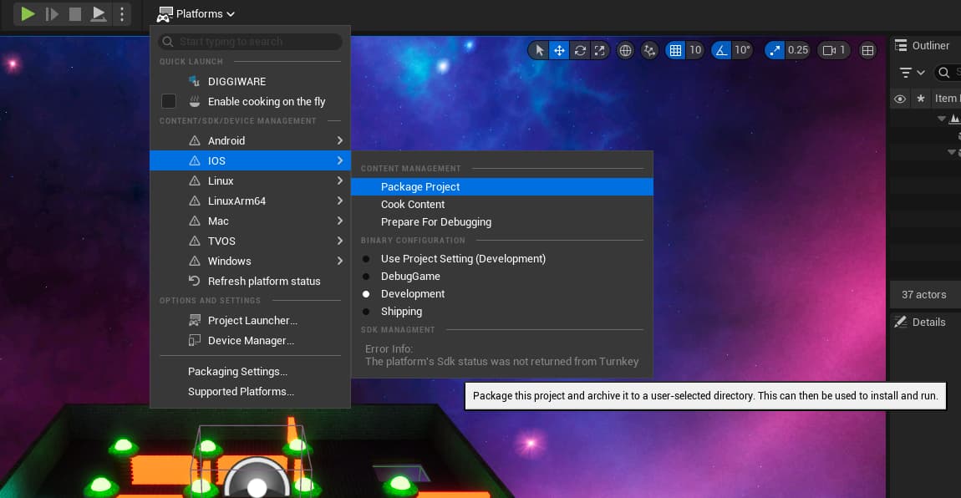Select the DebugGame binary configuration
961x498 pixels.
tap(410, 277)
